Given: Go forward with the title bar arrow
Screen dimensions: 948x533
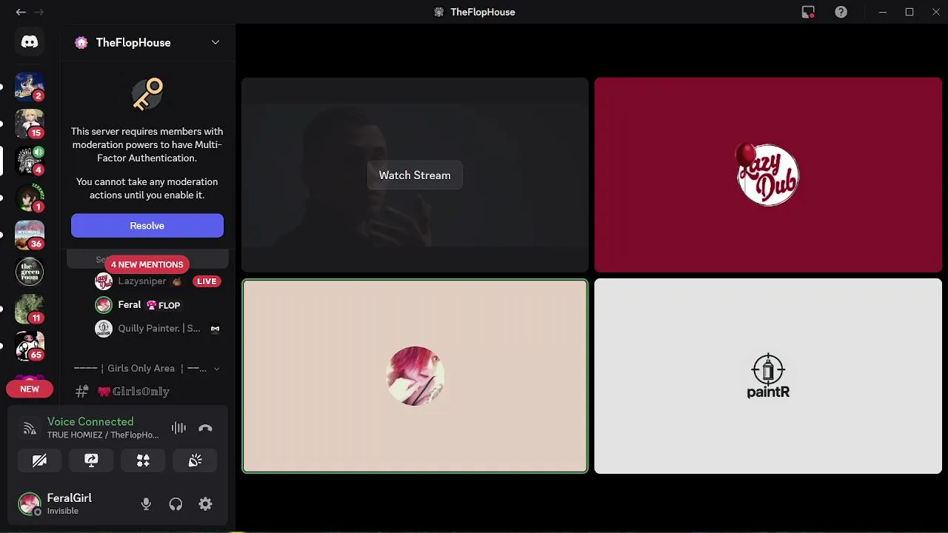Looking at the screenshot, I should [39, 12].
